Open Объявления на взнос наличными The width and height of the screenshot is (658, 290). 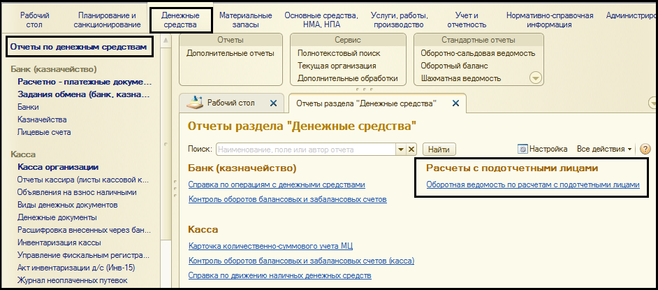[78, 192]
